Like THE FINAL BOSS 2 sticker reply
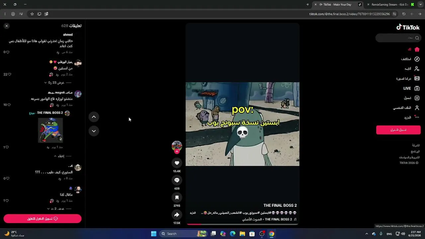Viewport: 425px width, 239px height. [7, 147]
